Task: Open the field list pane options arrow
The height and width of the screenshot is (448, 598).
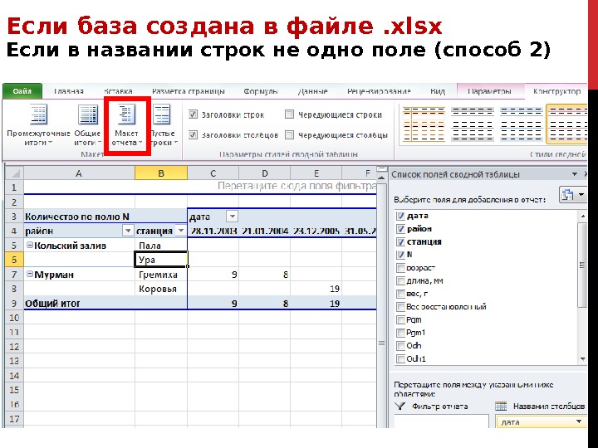Action: (575, 174)
